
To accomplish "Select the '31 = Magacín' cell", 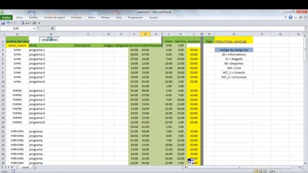I will [x=234, y=59].
